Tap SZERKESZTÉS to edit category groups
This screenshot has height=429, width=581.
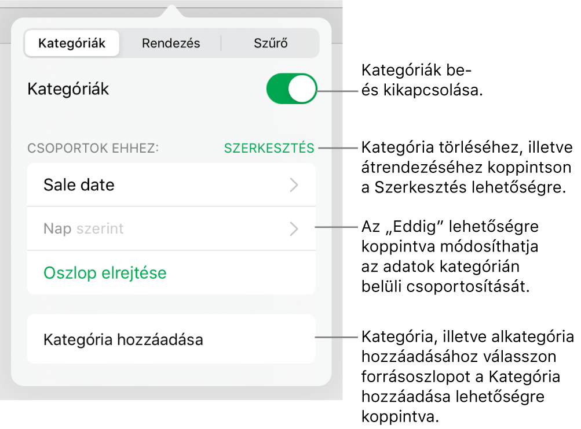269,148
